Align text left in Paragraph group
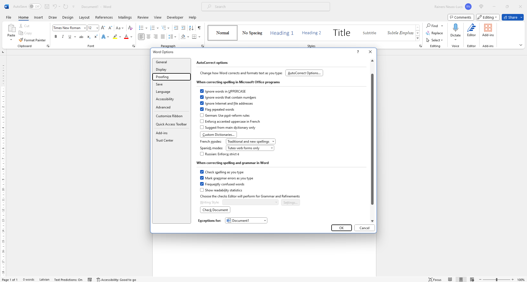The width and height of the screenshot is (527, 282). 141,37
